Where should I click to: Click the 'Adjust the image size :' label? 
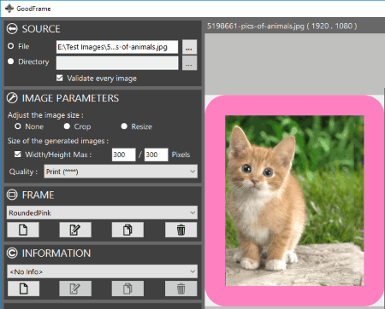(45, 115)
